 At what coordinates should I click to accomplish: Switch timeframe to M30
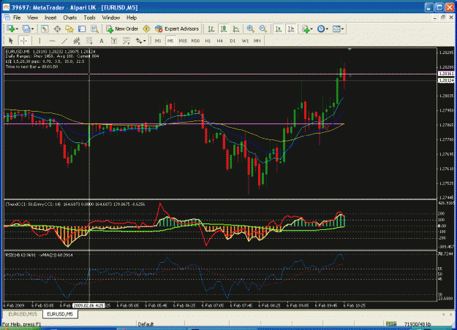(x=195, y=41)
